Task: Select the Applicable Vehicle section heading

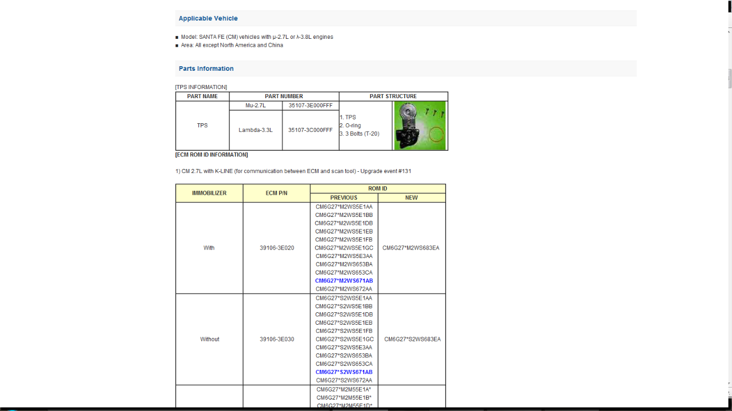Action: click(x=208, y=18)
